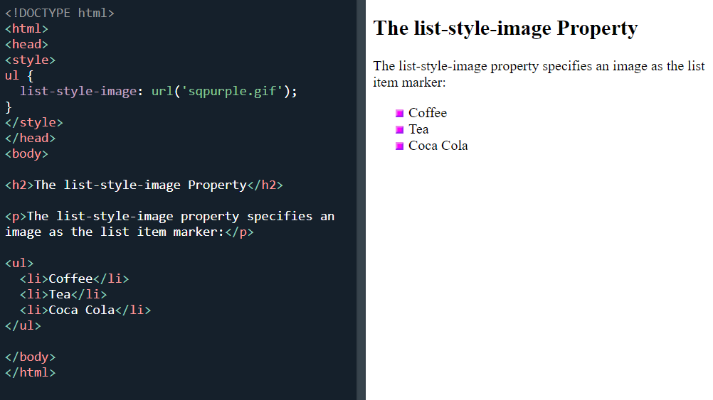713x400 pixels.
Task: Click the <p> paragraph line in the code
Action: (x=169, y=216)
